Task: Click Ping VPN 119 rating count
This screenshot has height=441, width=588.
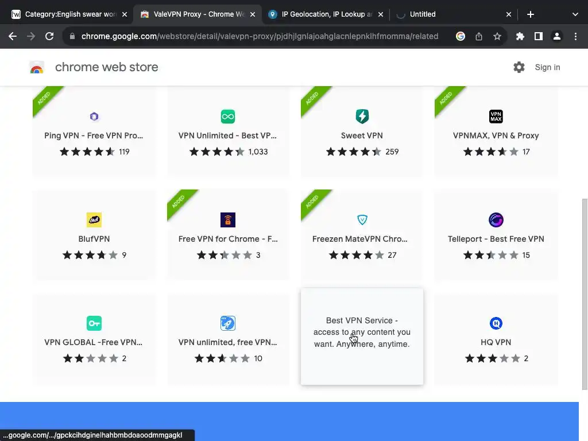Action: pos(124,152)
